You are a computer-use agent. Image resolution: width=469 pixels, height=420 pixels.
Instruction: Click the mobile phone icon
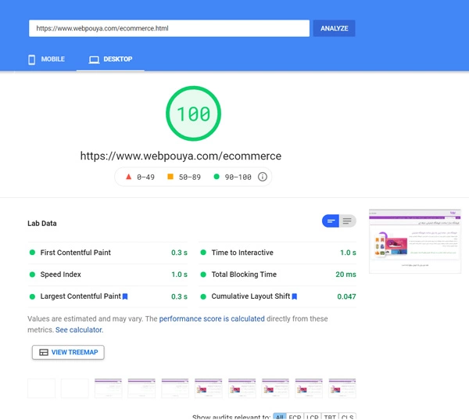pos(31,59)
